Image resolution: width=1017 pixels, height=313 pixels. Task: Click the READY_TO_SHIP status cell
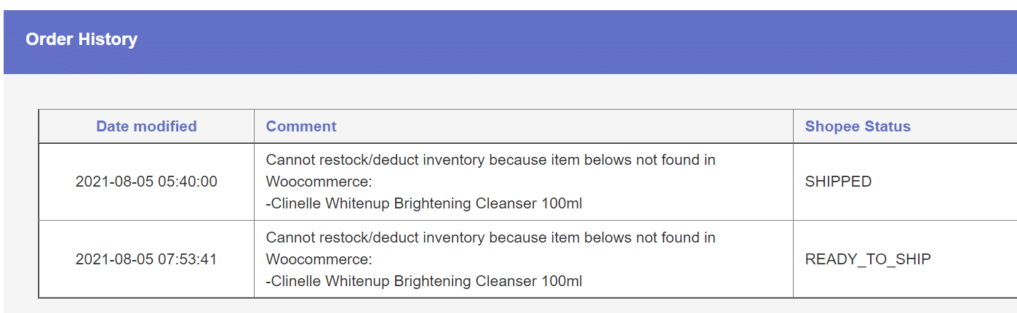[868, 259]
